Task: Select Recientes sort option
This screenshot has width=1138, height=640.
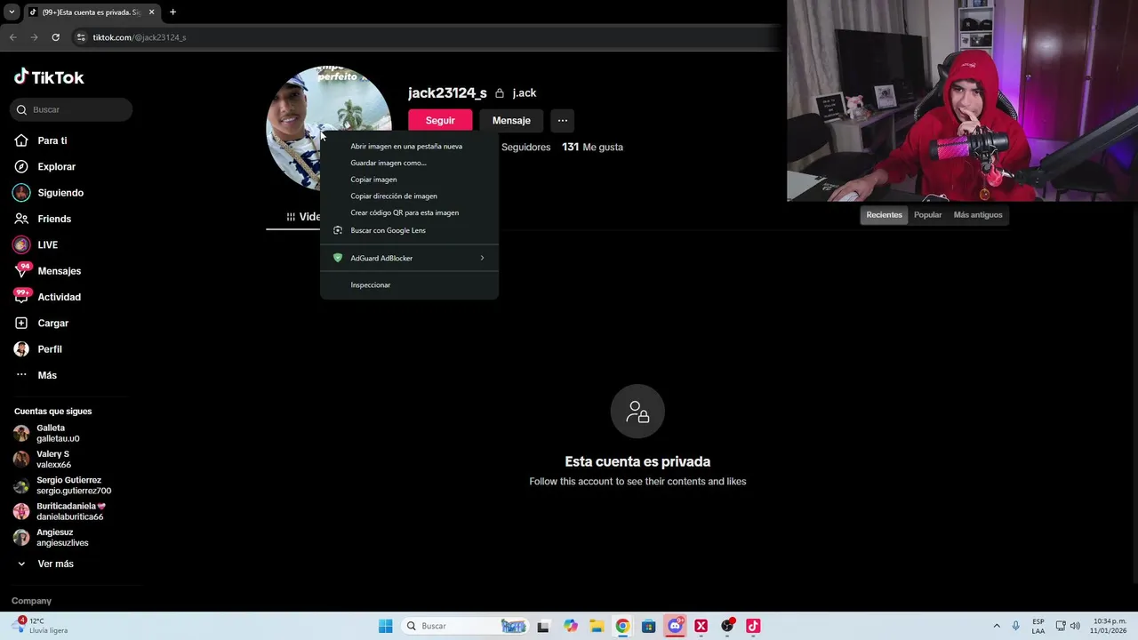Action: tap(884, 215)
